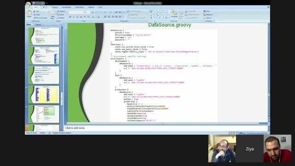Click the Decrease Indent icon
The height and width of the screenshot is (166, 295).
[116, 12]
